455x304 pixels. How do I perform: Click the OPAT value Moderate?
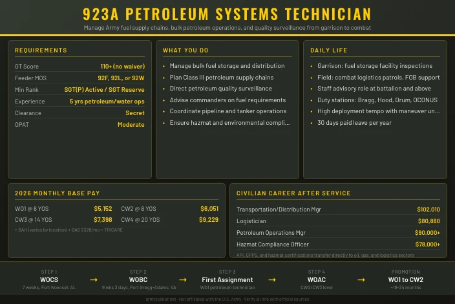pyautogui.click(x=131, y=125)
